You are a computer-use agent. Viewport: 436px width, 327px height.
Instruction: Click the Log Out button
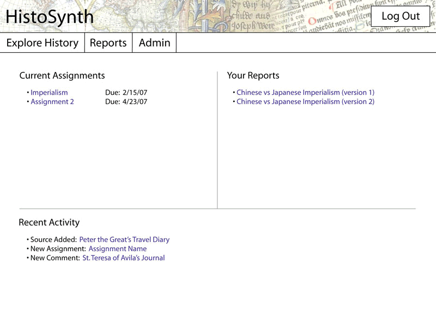click(x=400, y=16)
